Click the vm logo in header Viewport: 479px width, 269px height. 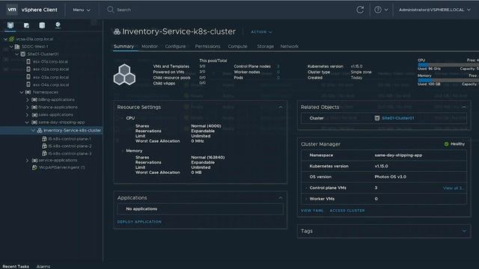(x=12, y=10)
